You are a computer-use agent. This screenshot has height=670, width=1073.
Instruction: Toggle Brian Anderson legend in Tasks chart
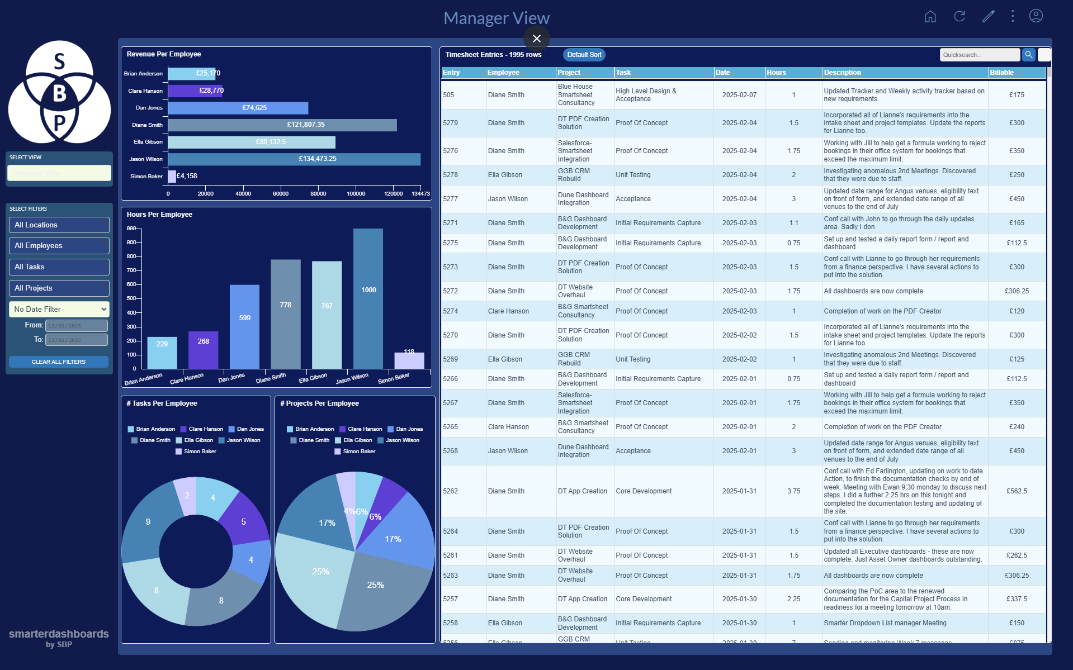coord(151,429)
